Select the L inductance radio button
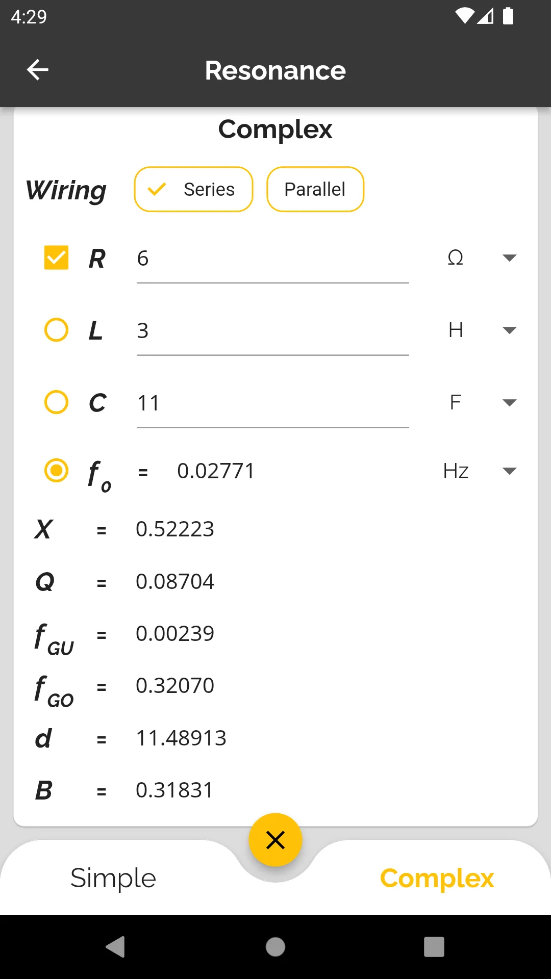The image size is (551, 979). coord(56,330)
